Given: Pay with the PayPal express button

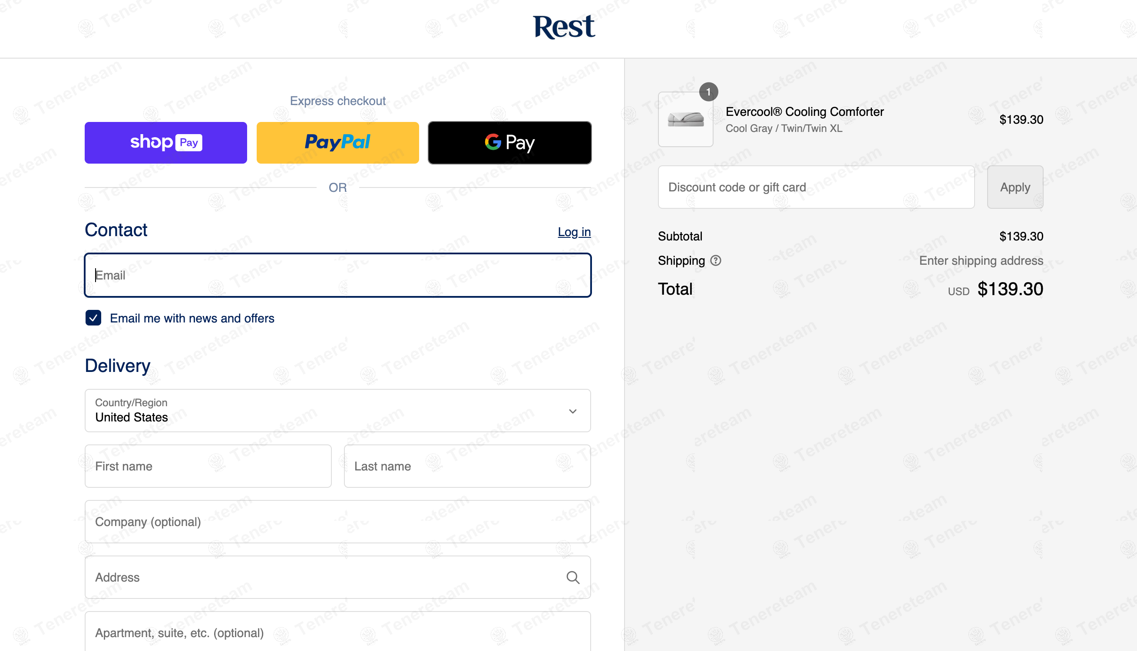Looking at the screenshot, I should click(338, 143).
